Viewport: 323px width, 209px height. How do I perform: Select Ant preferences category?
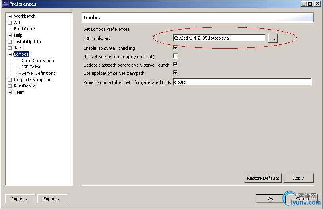pyautogui.click(x=17, y=23)
